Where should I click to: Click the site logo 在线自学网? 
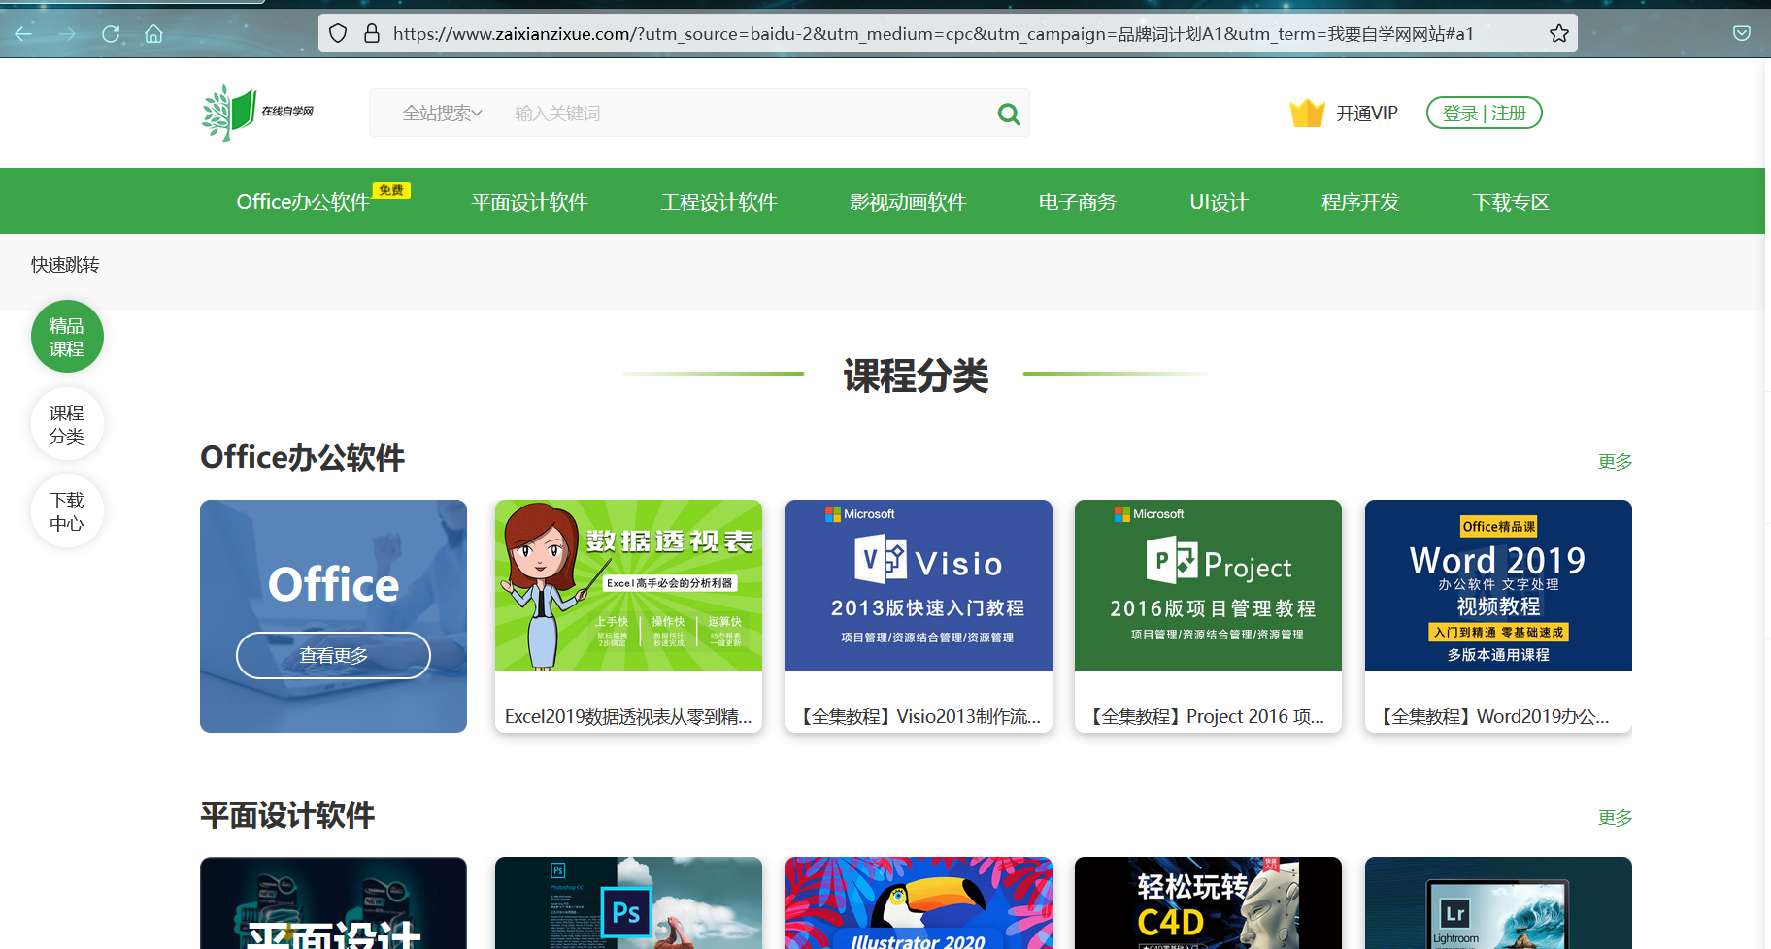pyautogui.click(x=258, y=113)
